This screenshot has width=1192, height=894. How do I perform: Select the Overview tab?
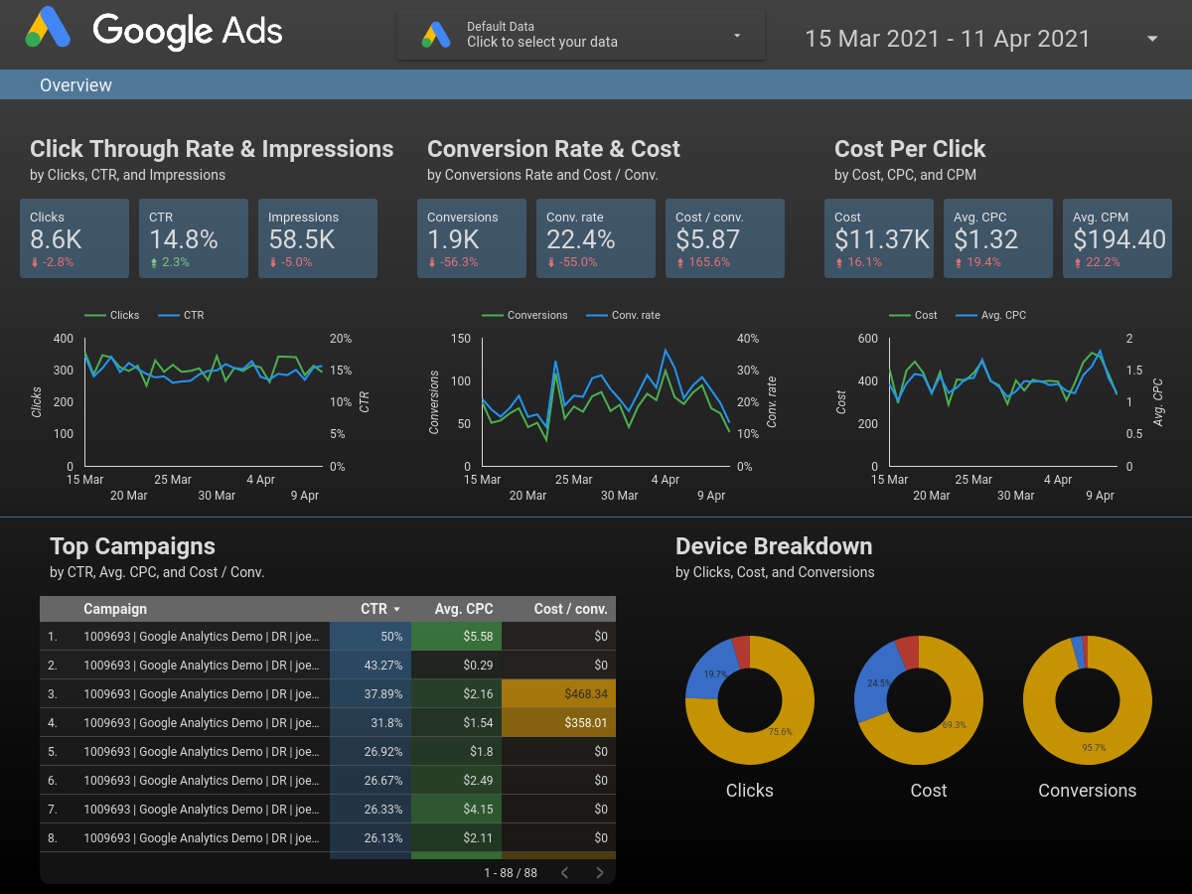pyautogui.click(x=75, y=85)
